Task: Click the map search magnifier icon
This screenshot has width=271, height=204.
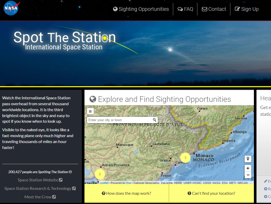Action: 155,120
